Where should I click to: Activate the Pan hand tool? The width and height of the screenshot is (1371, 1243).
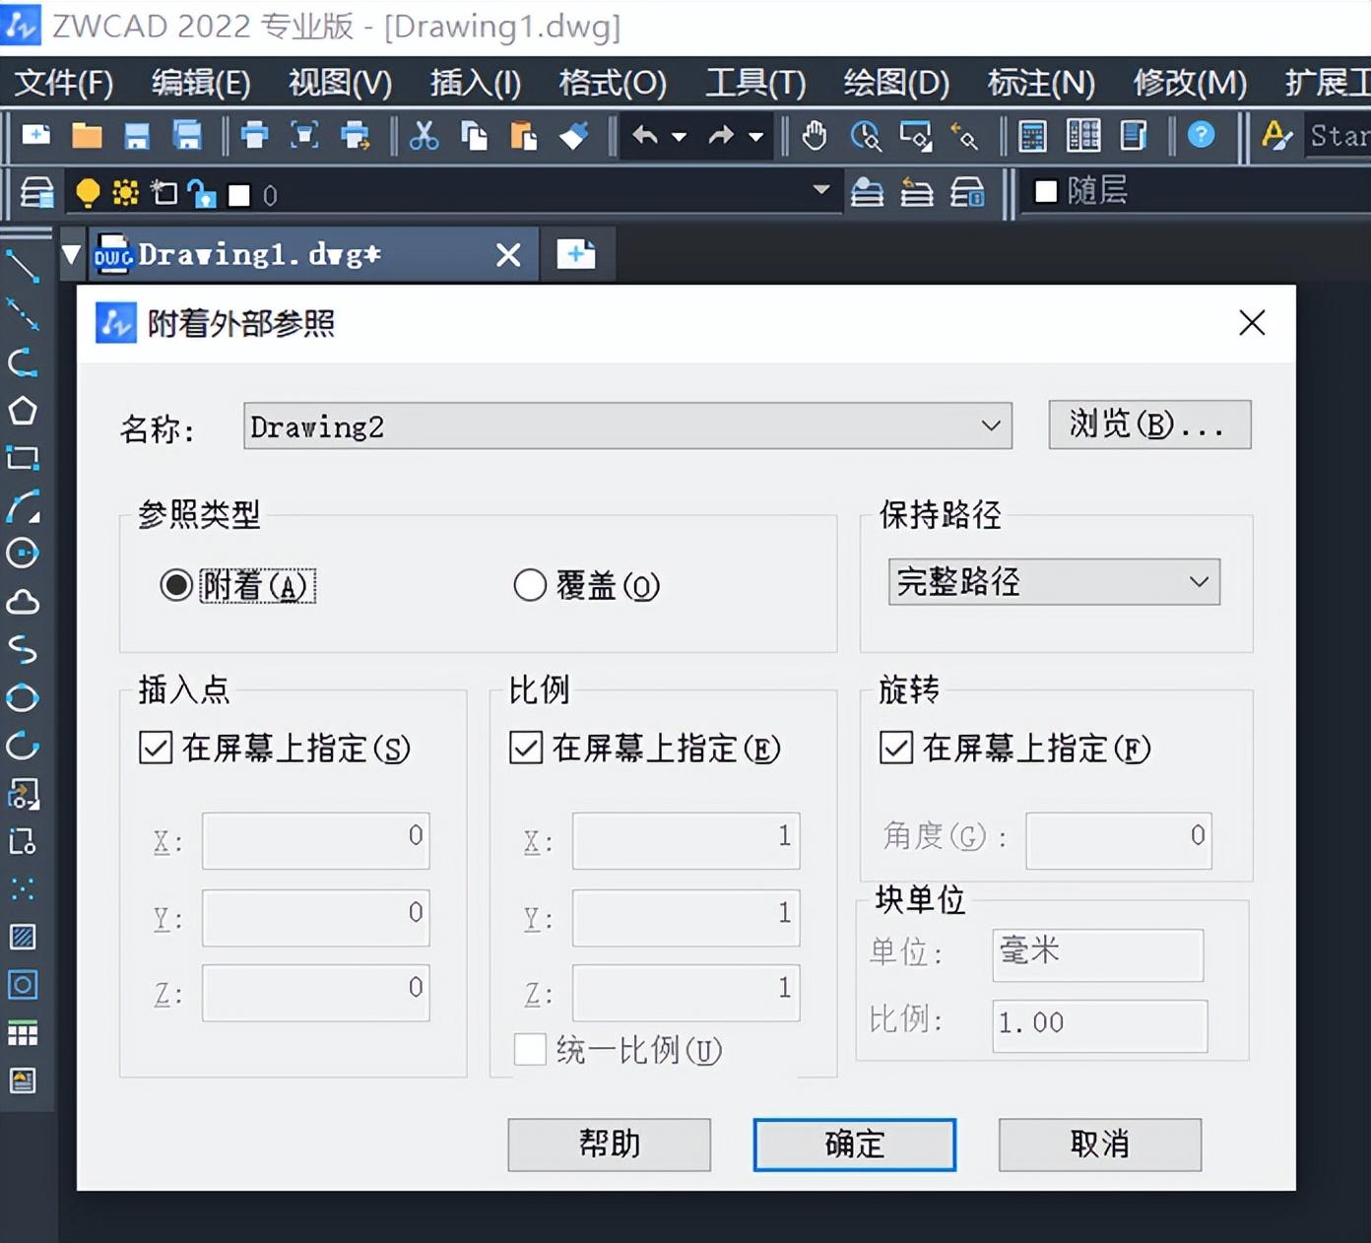815,135
